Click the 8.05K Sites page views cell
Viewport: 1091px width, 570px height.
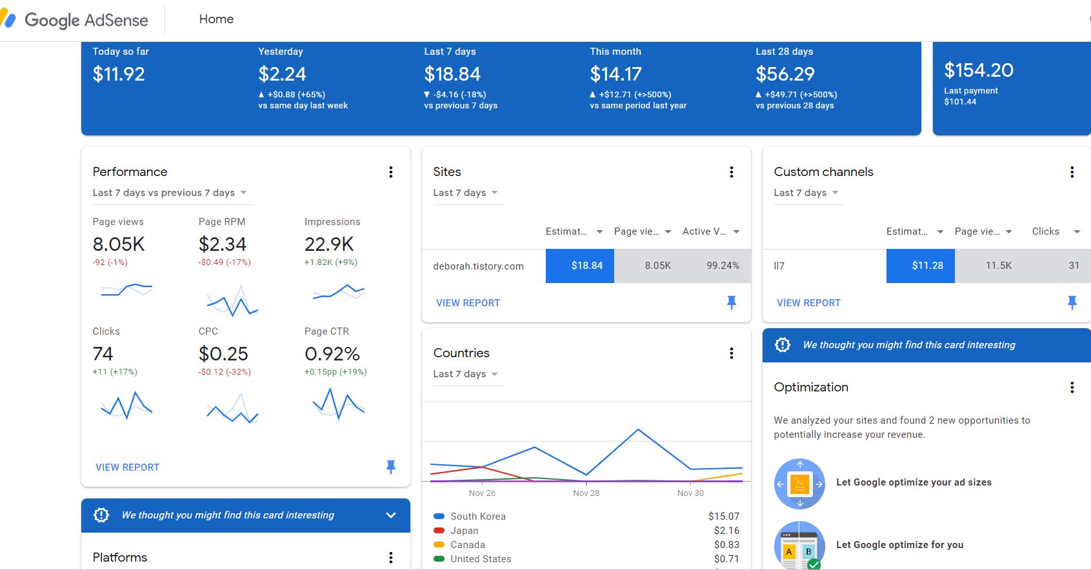pyautogui.click(x=648, y=266)
